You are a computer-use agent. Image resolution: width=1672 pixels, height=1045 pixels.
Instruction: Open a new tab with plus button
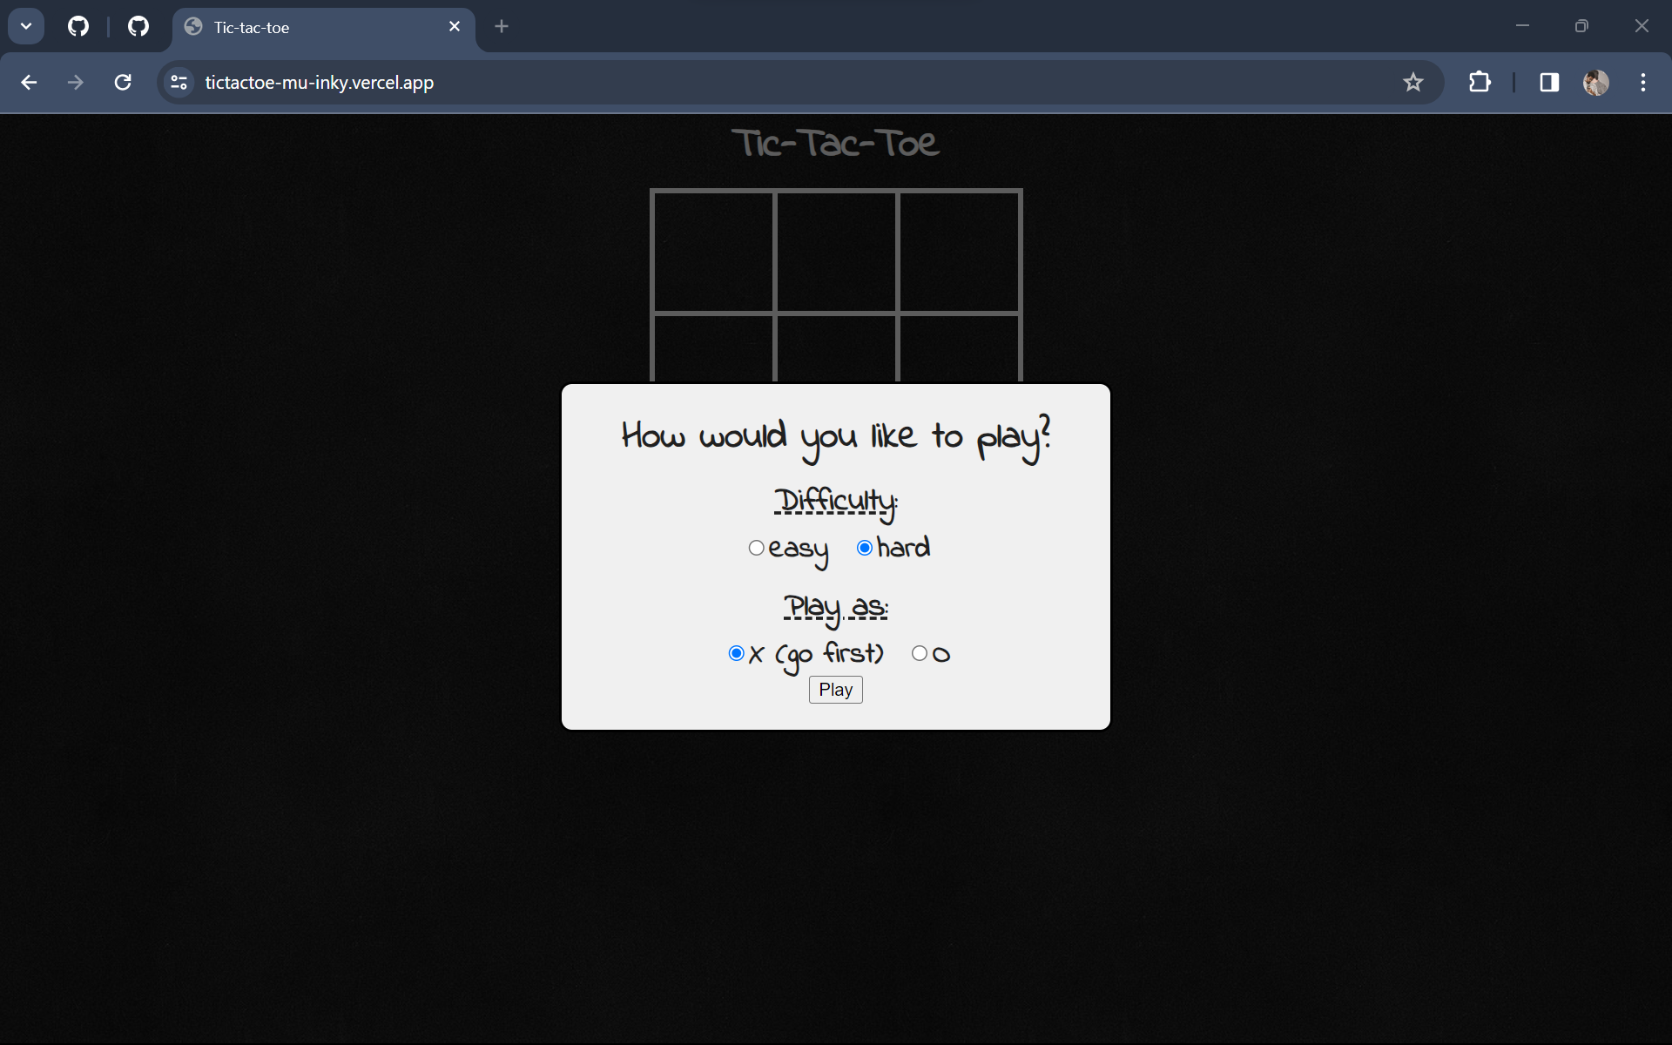502,26
